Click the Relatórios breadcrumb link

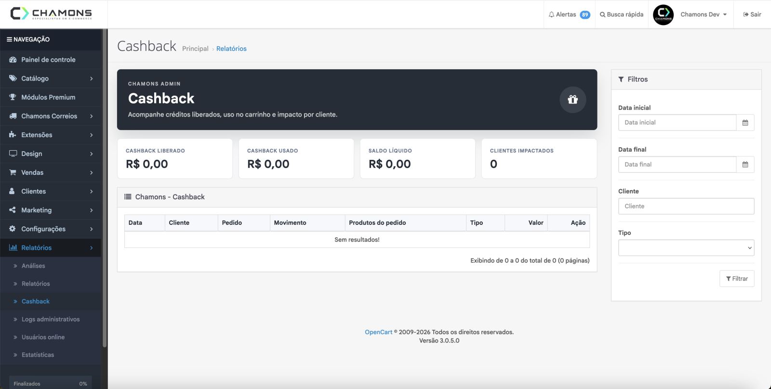[x=231, y=49]
